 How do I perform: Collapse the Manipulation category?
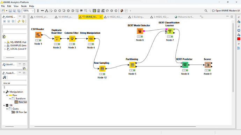click(4, 92)
